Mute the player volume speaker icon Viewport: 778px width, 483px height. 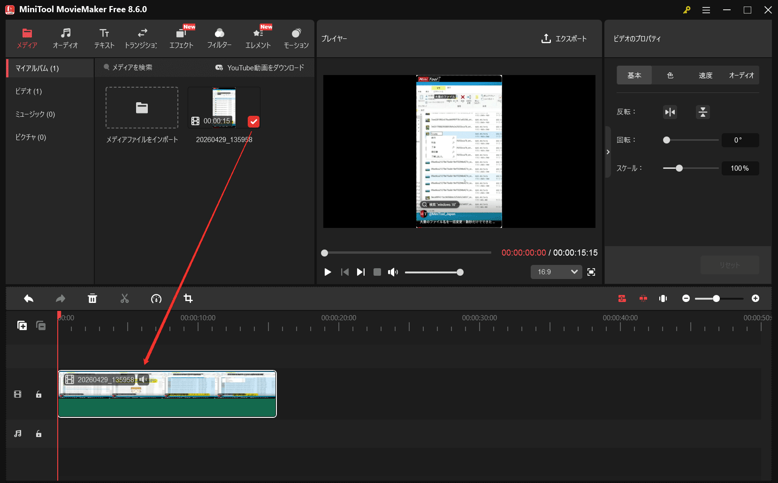pyautogui.click(x=393, y=272)
